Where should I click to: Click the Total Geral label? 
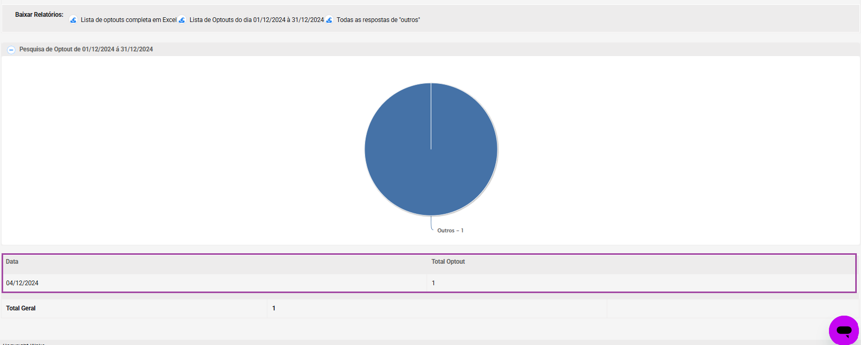[21, 308]
